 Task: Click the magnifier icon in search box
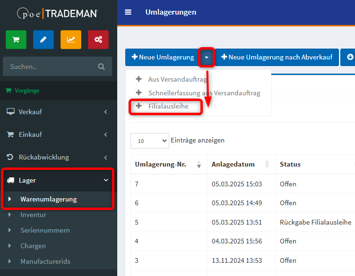pyautogui.click(x=101, y=67)
